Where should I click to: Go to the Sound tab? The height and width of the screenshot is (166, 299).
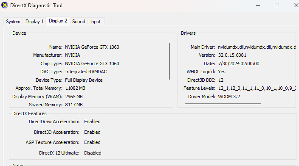coord(79,22)
